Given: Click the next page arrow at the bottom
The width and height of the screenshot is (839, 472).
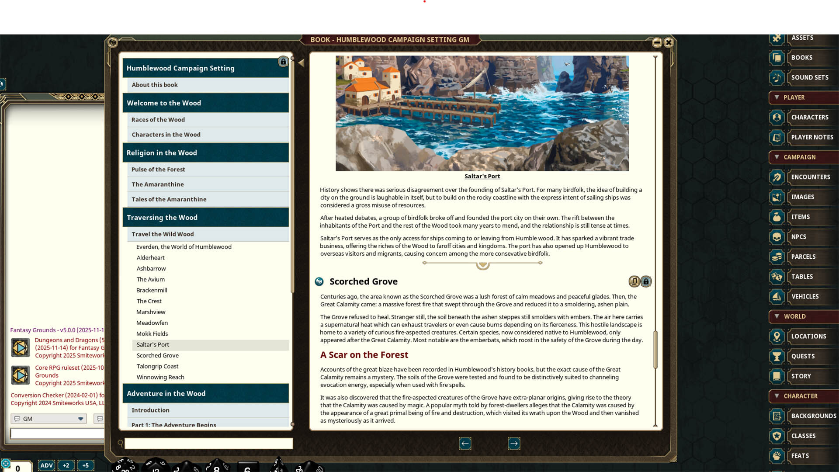Looking at the screenshot, I should click(x=514, y=443).
